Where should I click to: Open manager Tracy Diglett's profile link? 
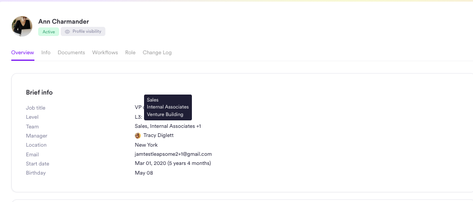click(x=159, y=135)
